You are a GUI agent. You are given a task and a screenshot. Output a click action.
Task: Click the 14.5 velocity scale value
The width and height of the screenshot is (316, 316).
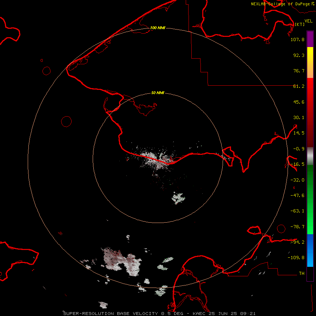pos(299,133)
